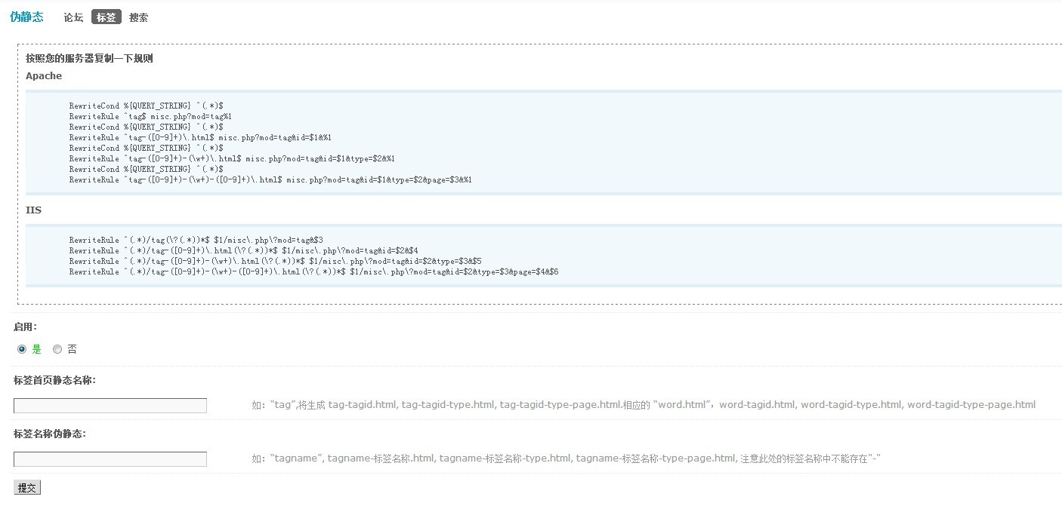This screenshot has height=509, width=1062.
Task: Click the IIS section heading
Action: pos(33,210)
